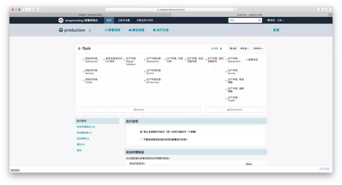The image size is (342, 185).
Task: Open the 流程操作 dropdown
Action: [258, 48]
